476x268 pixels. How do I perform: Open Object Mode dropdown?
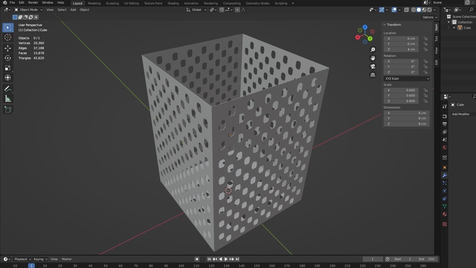[28, 10]
